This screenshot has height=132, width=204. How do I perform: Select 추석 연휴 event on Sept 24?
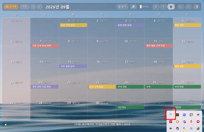pyautogui.click(x=130, y=87)
